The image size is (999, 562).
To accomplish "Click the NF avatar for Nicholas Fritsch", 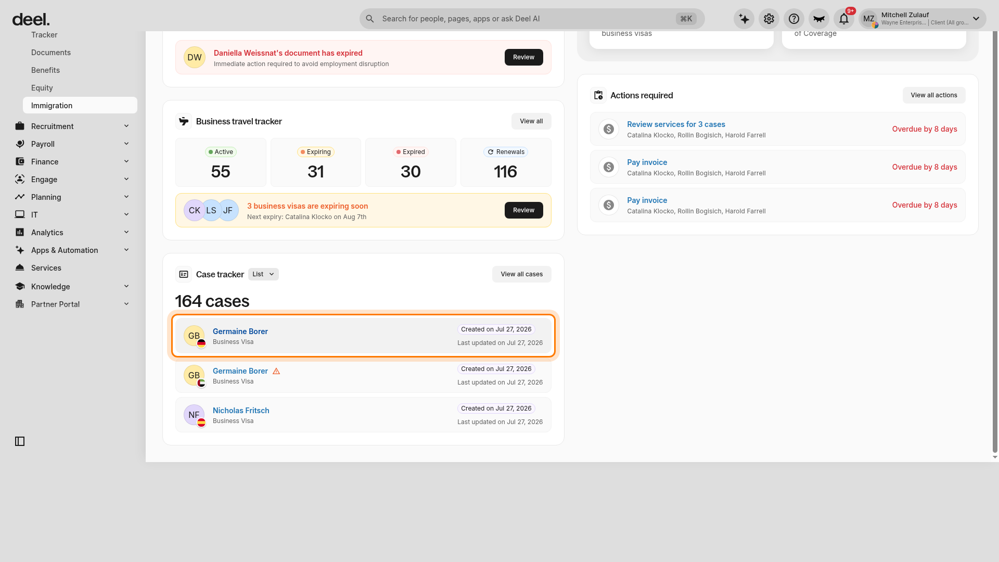I will (194, 415).
